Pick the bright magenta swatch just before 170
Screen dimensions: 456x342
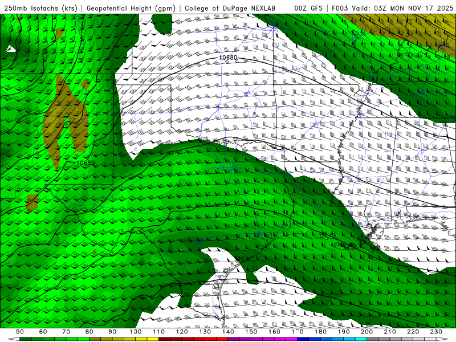pos(291,339)
